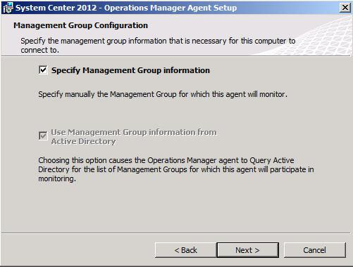
Task: Click paragraph starting 'Choosing this option causes'
Action: 176,169
